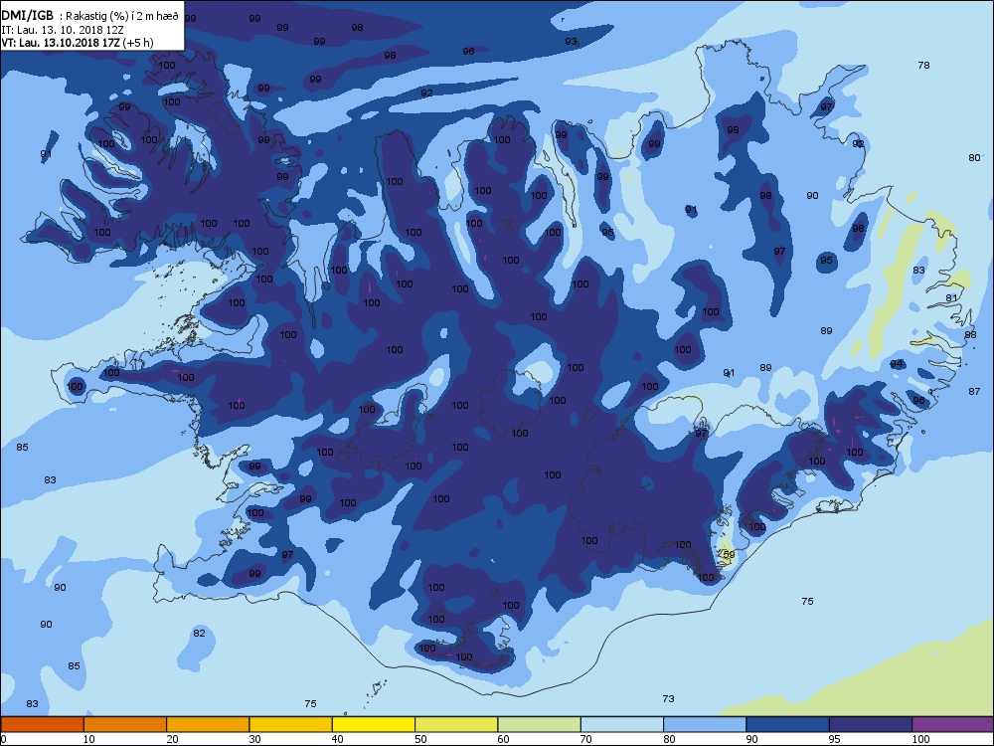Image resolution: width=994 pixels, height=746 pixels.
Task: Click the light green 60–70 legend swatch
Action: (540, 724)
